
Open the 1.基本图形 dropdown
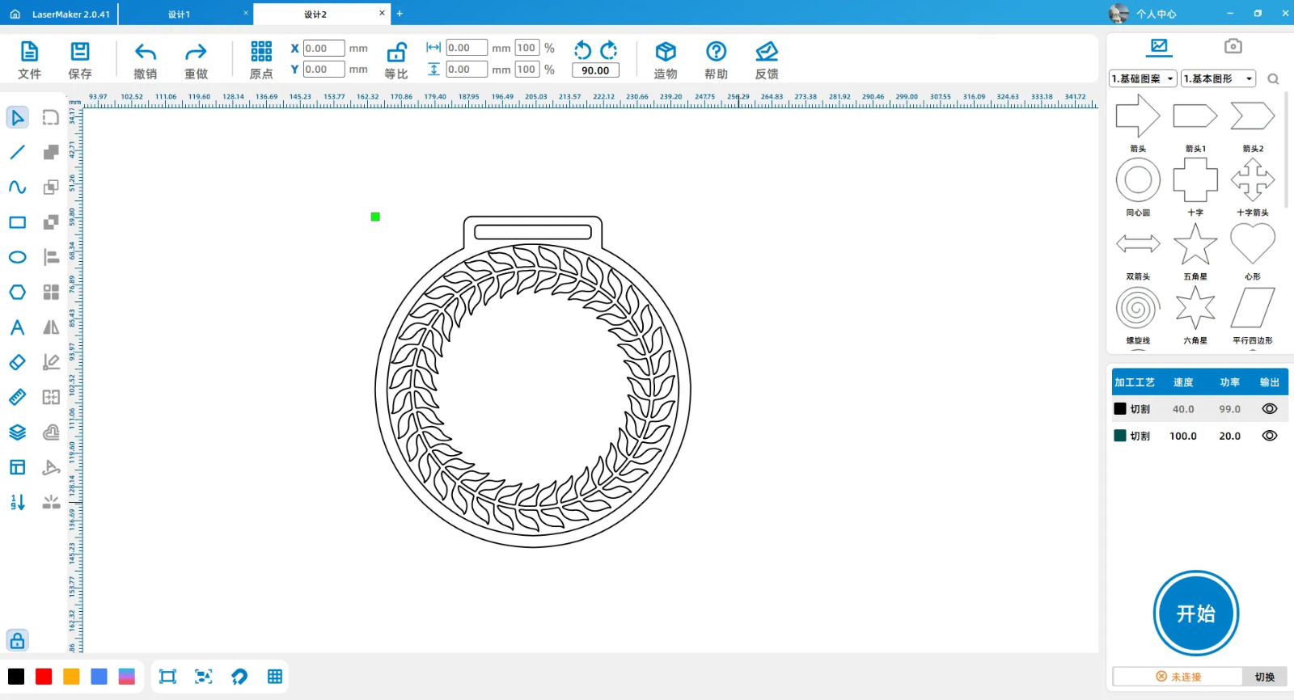tap(1218, 78)
